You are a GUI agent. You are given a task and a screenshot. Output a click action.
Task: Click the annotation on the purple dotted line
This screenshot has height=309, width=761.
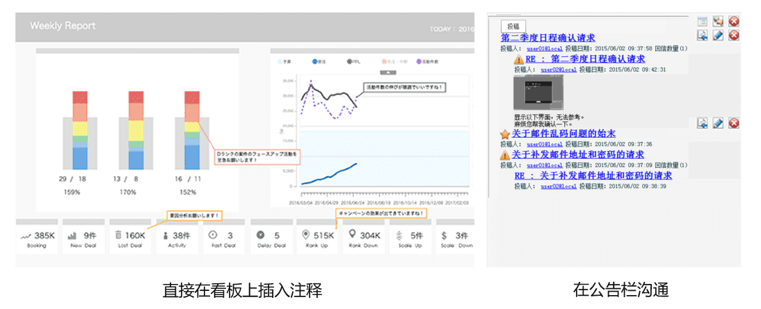click(406, 88)
